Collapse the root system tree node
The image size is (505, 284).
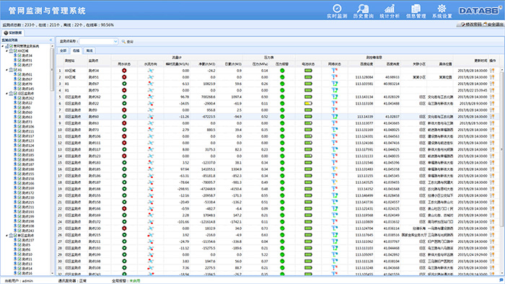(x=3, y=46)
